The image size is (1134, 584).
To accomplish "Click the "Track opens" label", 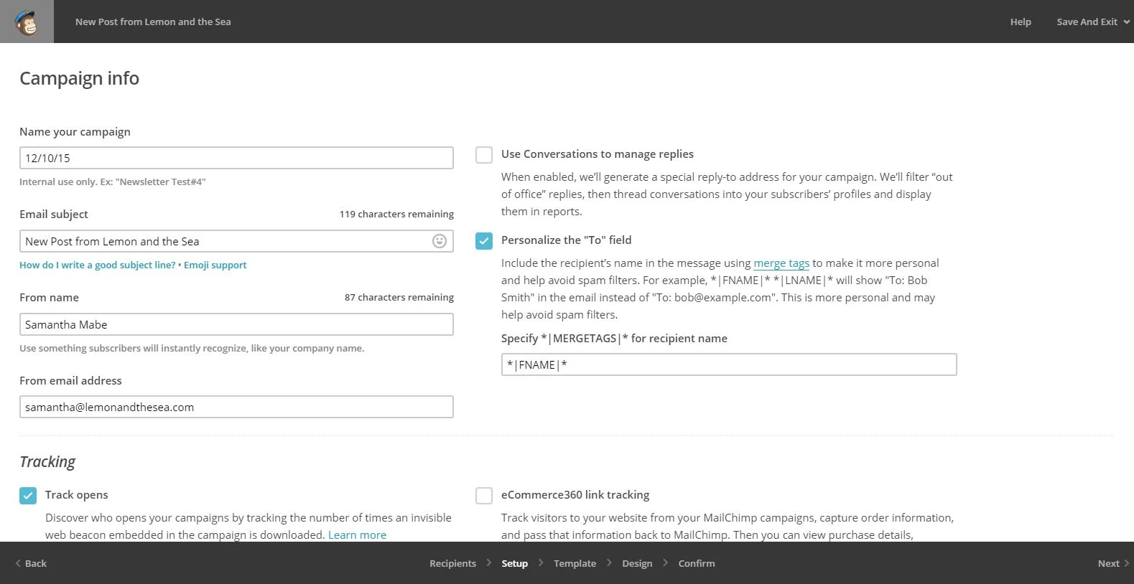I will [76, 495].
